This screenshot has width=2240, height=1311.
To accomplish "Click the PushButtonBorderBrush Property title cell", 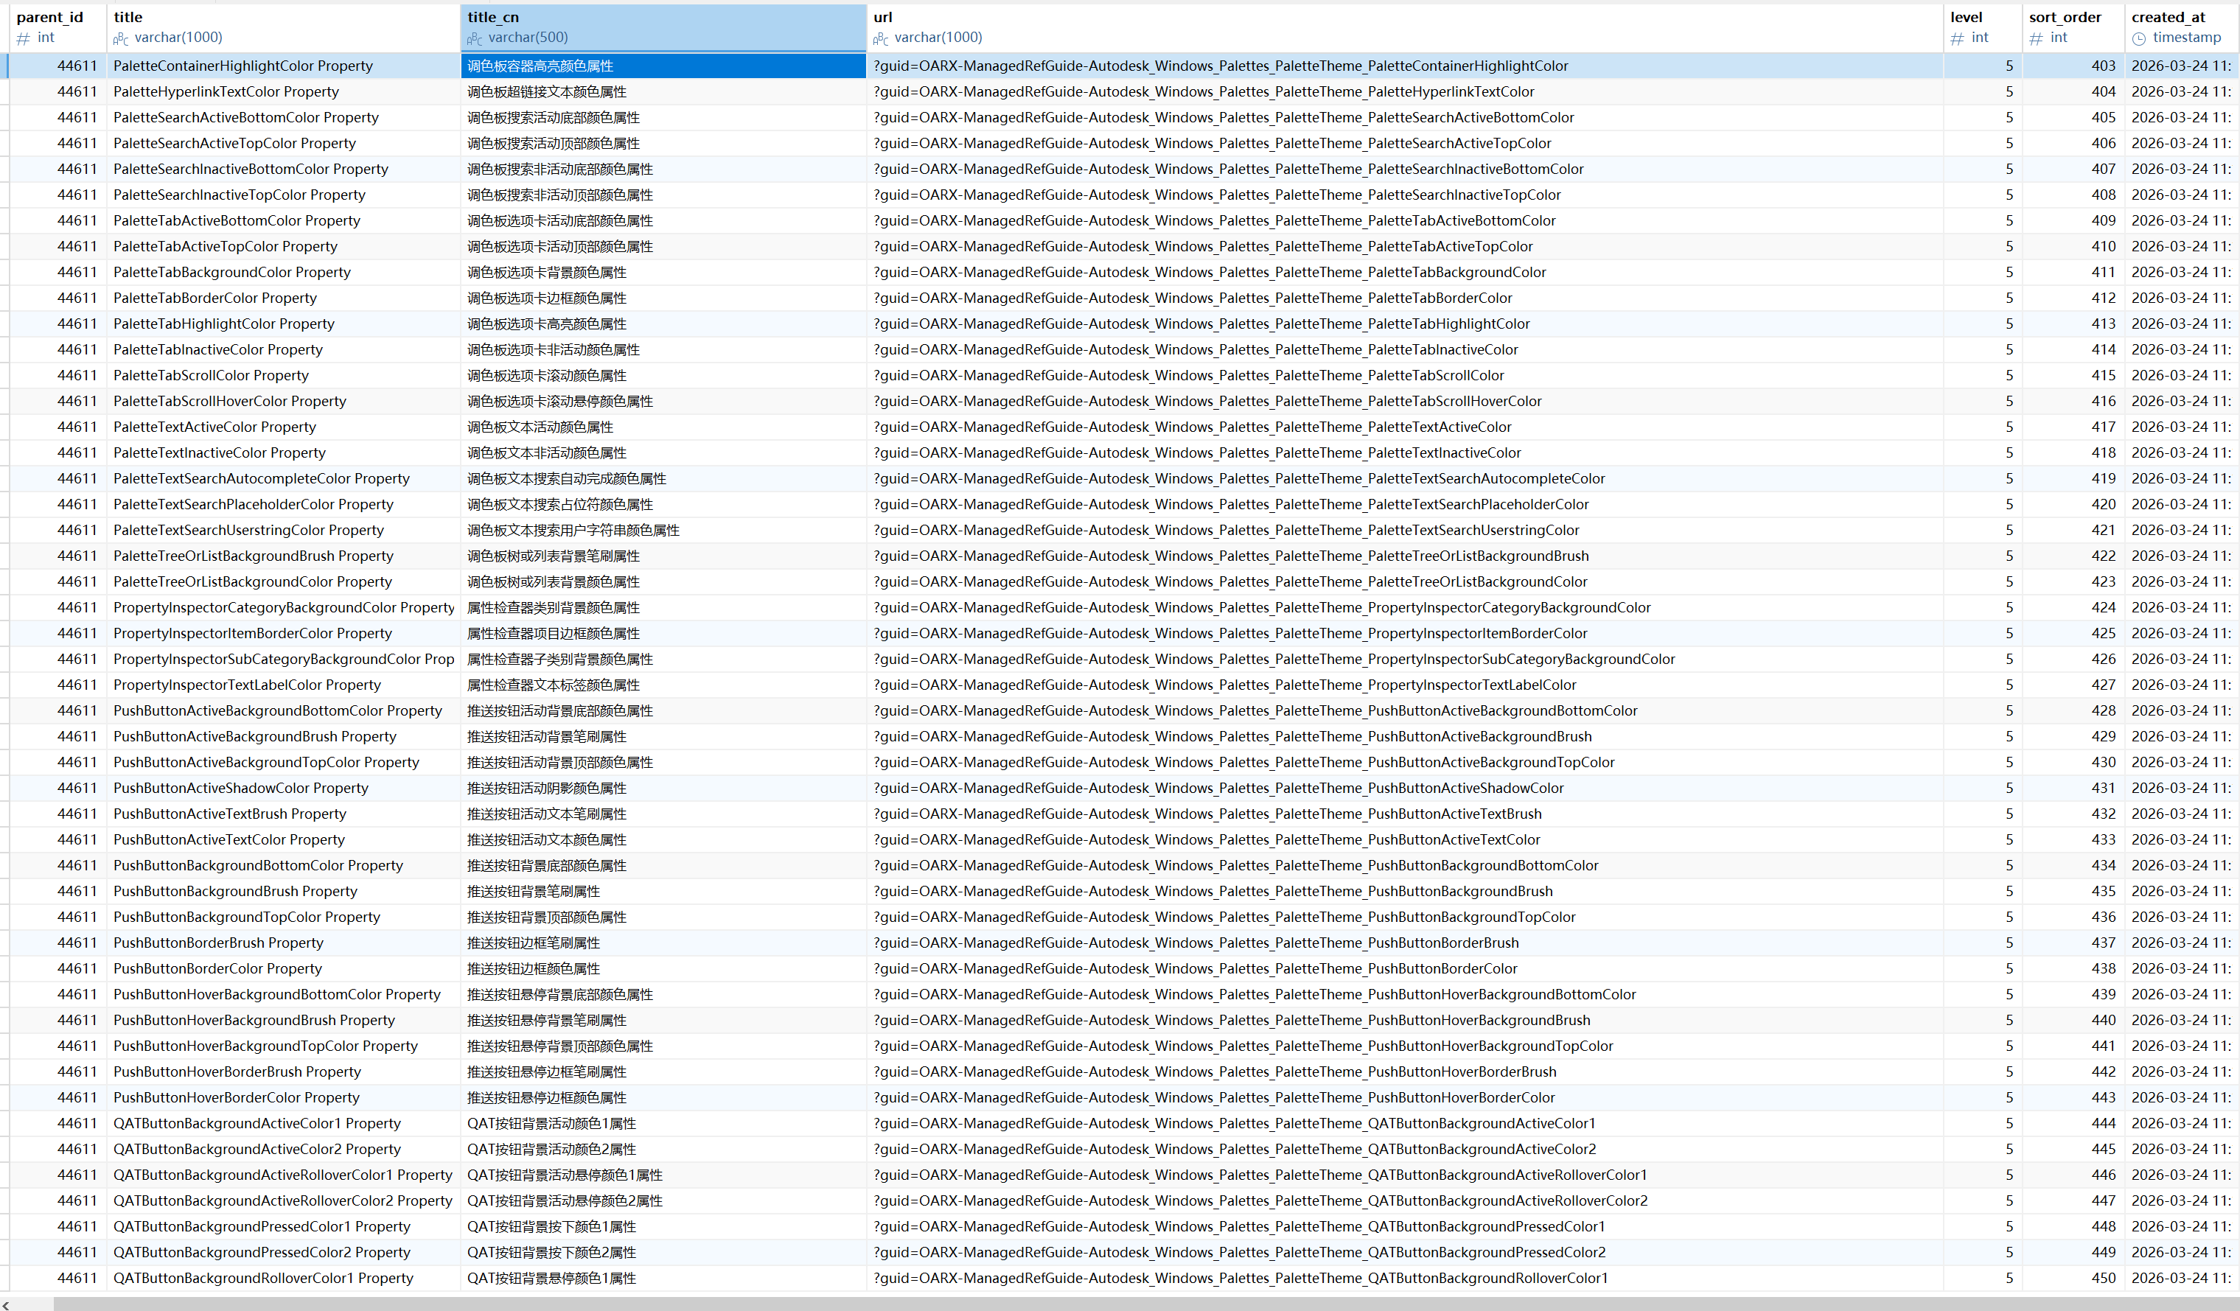I will click(x=217, y=943).
